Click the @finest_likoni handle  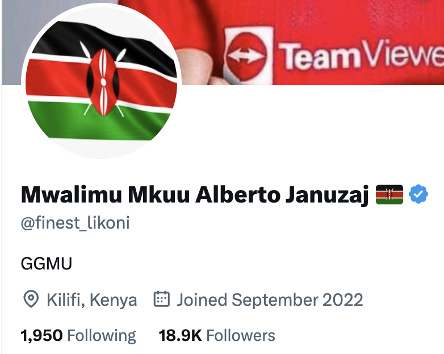click(76, 223)
